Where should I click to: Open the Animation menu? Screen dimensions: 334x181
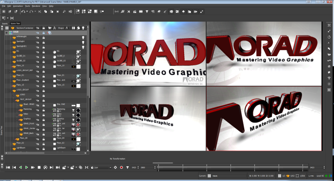[x=18, y=6]
